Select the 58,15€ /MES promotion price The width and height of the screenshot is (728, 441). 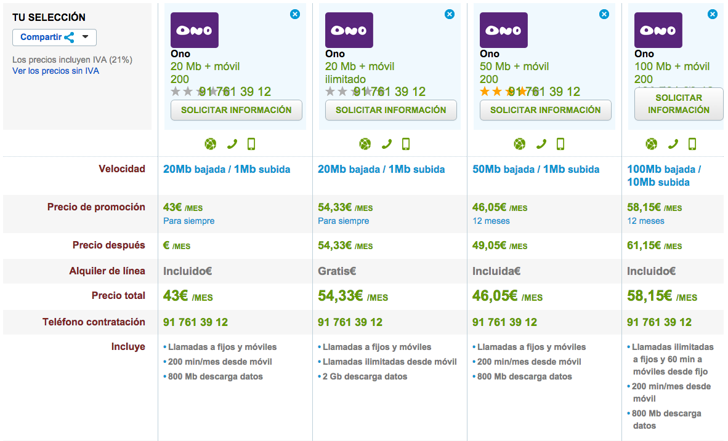coord(655,207)
